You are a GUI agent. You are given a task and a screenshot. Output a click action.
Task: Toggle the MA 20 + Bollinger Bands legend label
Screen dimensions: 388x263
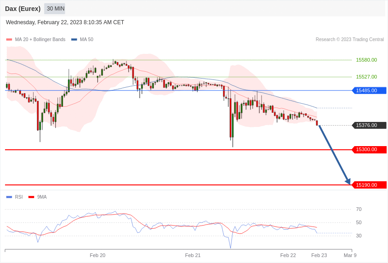[x=40, y=40]
